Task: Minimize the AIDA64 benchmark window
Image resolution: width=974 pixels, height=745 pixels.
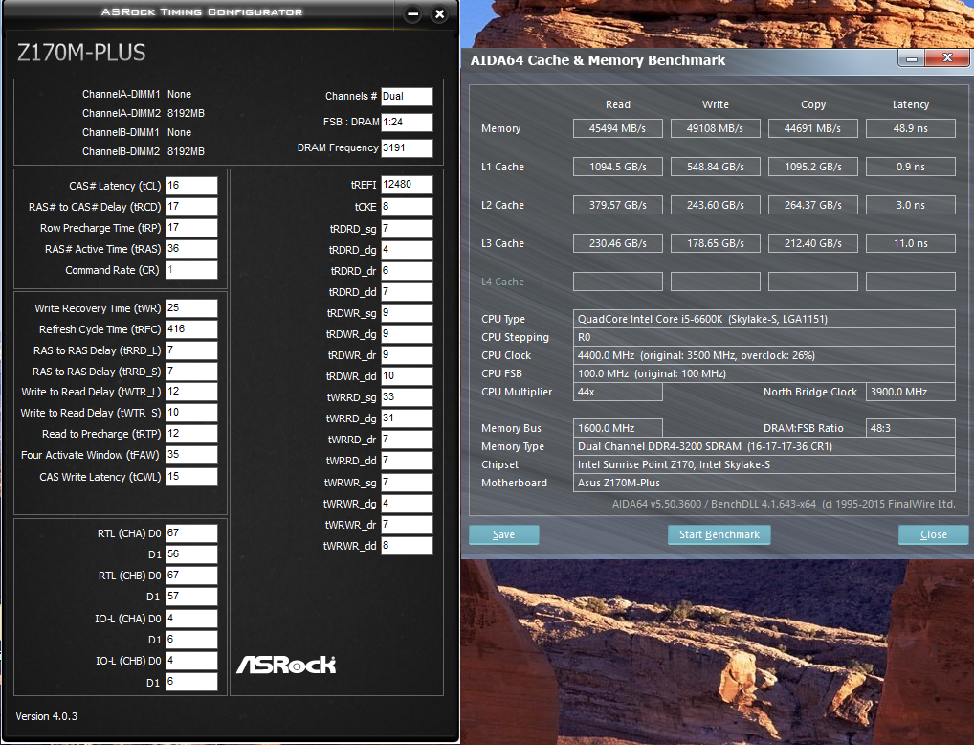Action: [x=912, y=58]
